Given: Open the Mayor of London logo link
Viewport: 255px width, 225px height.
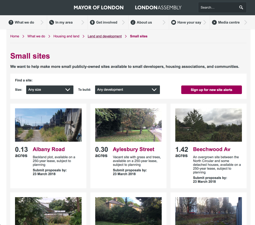Looking at the screenshot, I should point(98,8).
